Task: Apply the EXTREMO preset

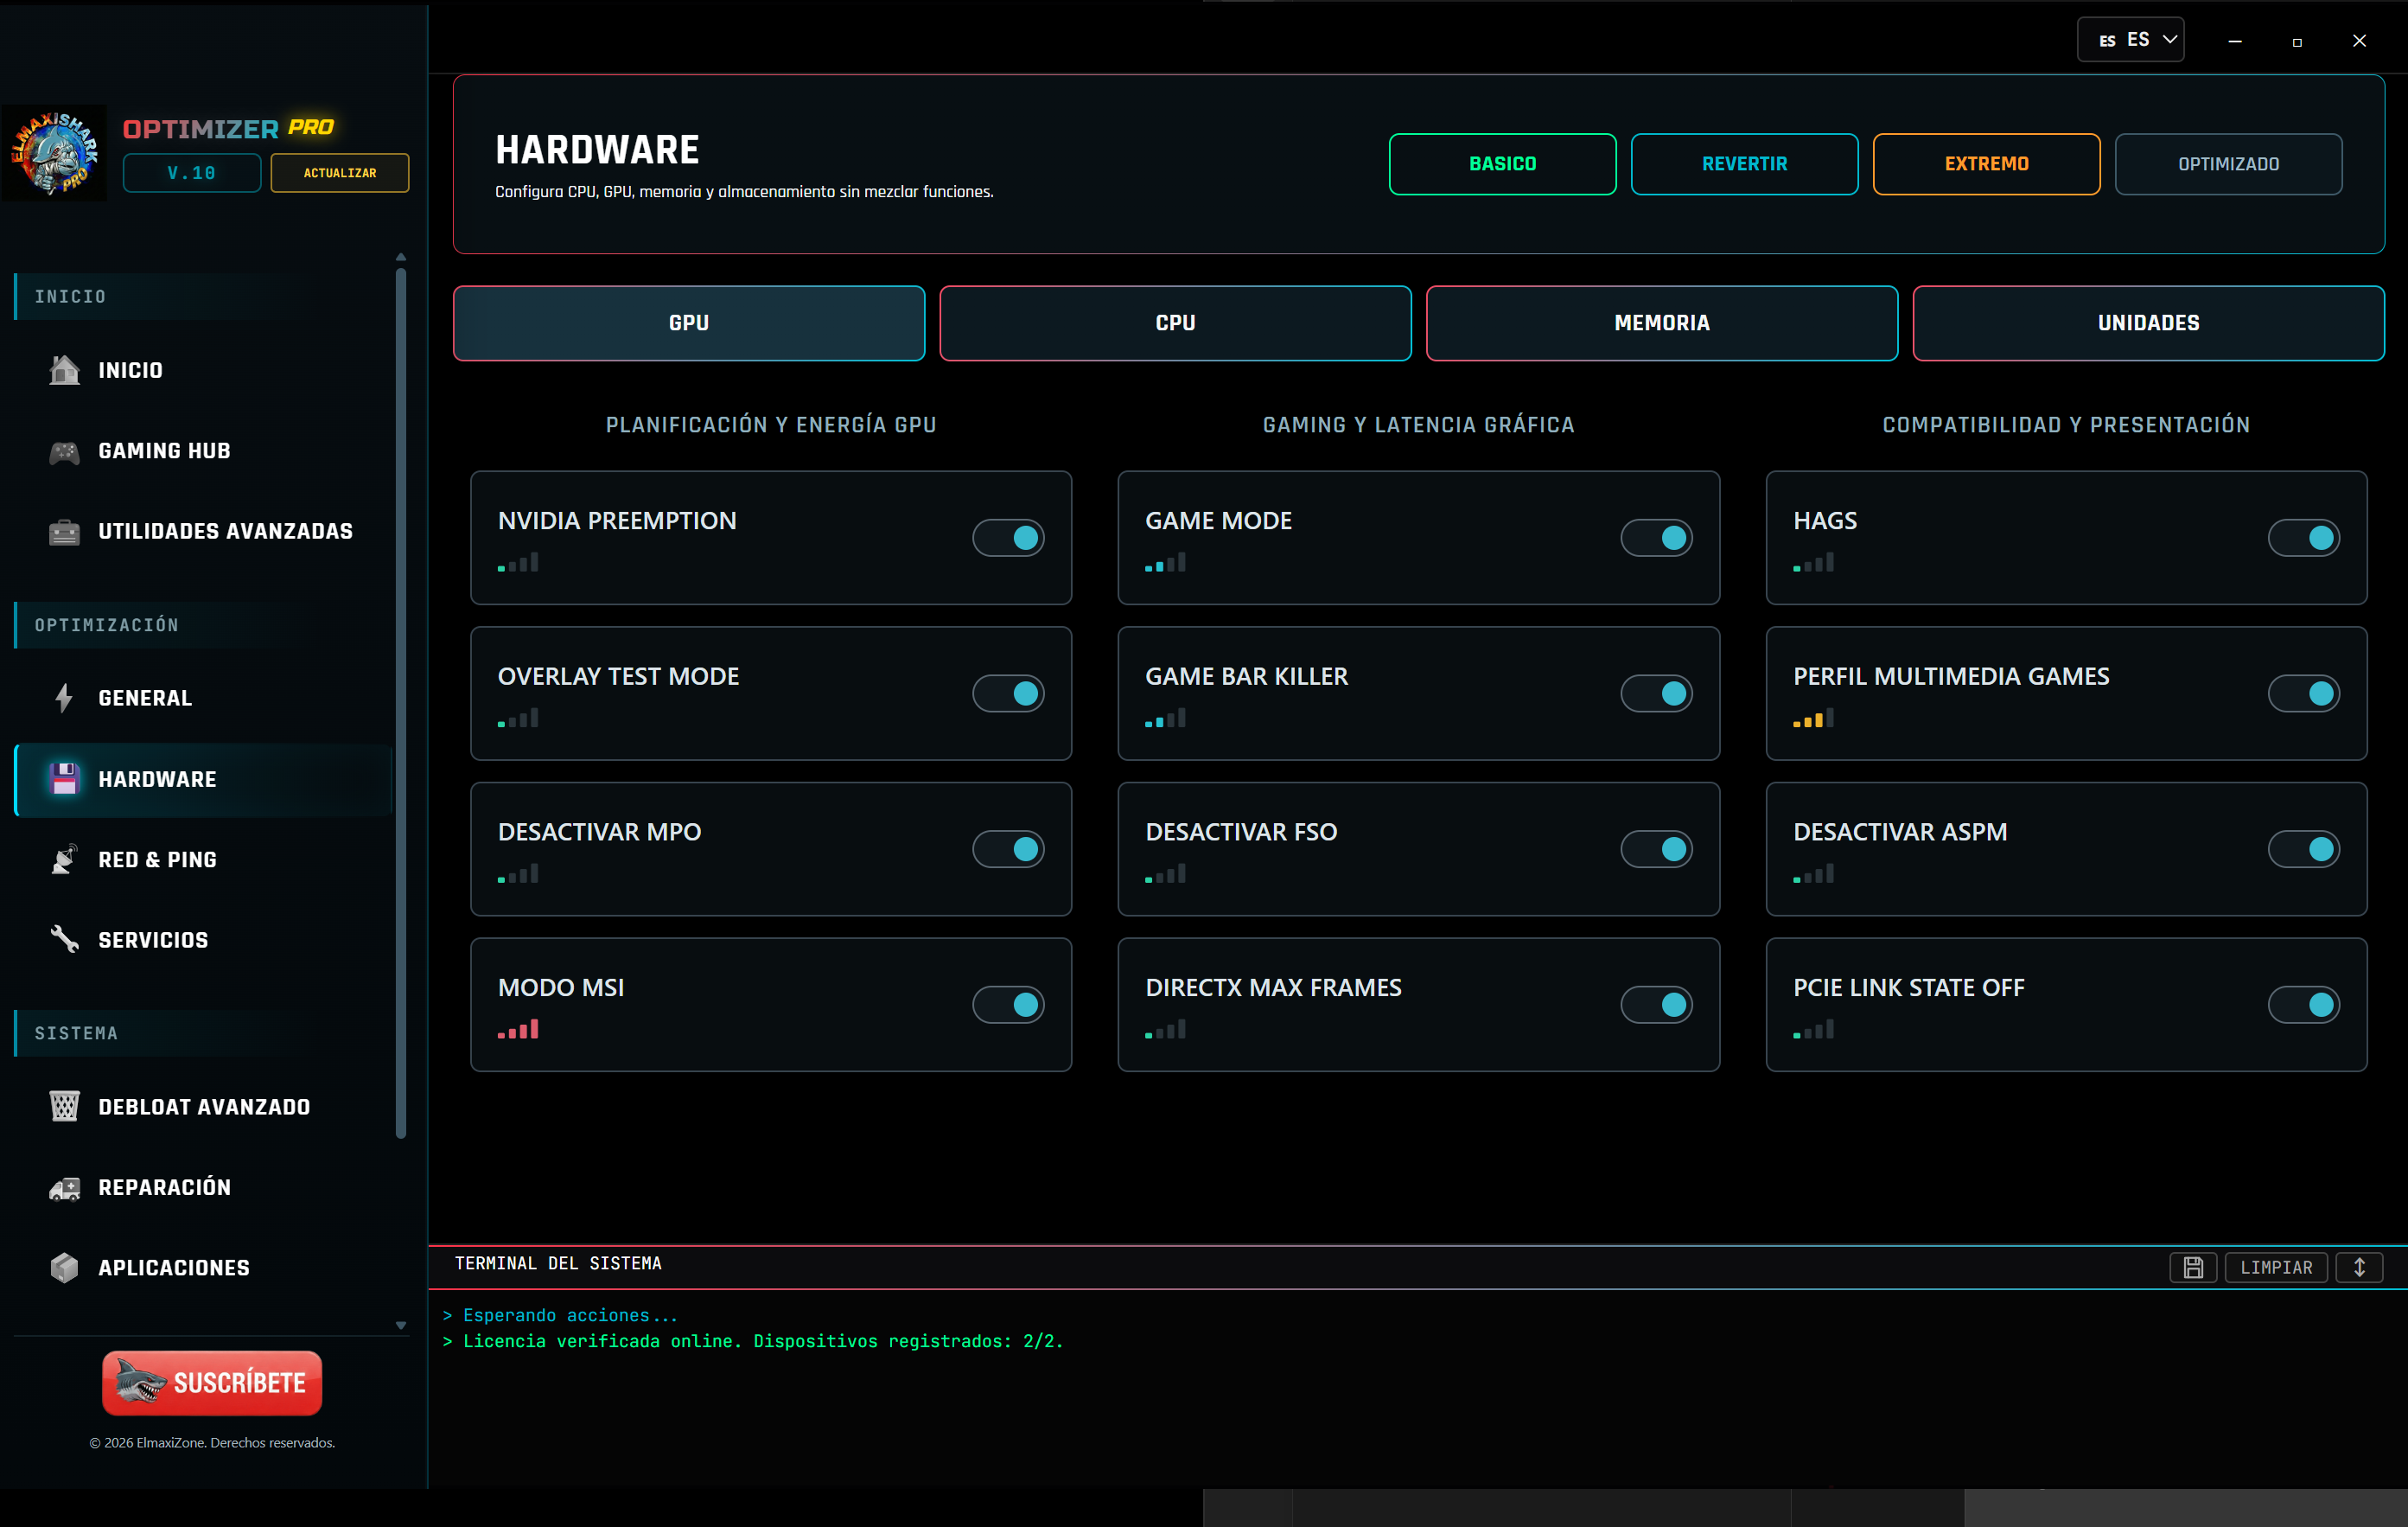Action: pyautogui.click(x=1986, y=164)
